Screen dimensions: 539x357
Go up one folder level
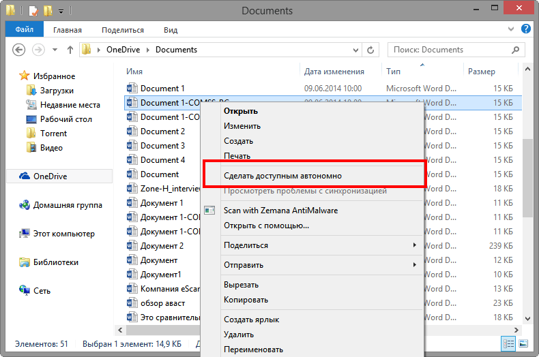[x=70, y=50]
